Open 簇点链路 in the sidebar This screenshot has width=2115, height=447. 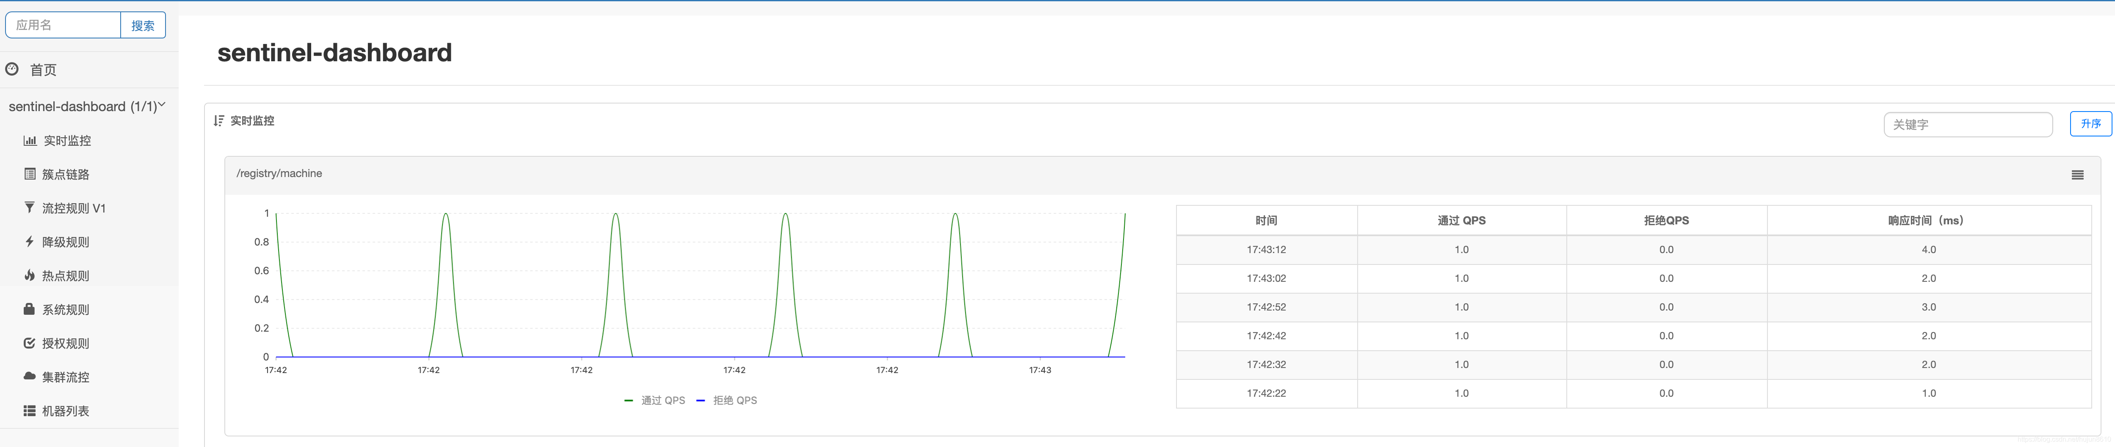click(66, 174)
